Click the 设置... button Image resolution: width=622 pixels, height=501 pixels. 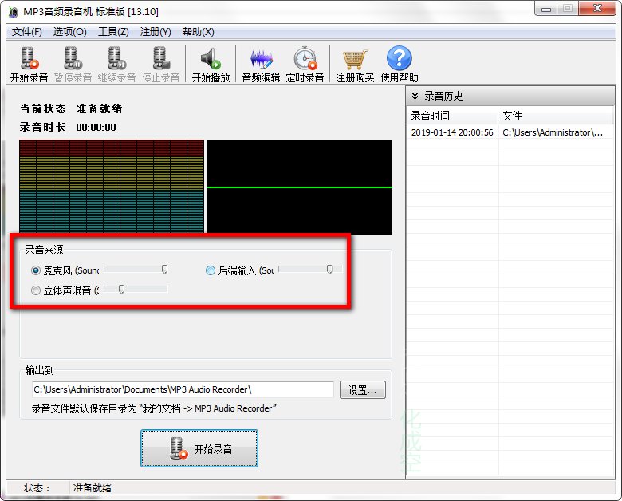click(363, 390)
